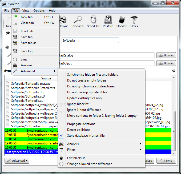Open the View menu
The height and width of the screenshot is (174, 181).
pos(26,11)
